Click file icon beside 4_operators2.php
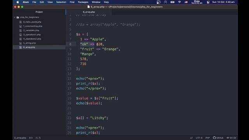 [21, 39]
